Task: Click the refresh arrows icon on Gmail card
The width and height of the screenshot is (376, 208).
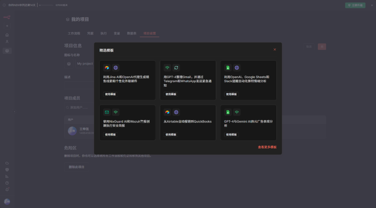Action: (x=176, y=68)
